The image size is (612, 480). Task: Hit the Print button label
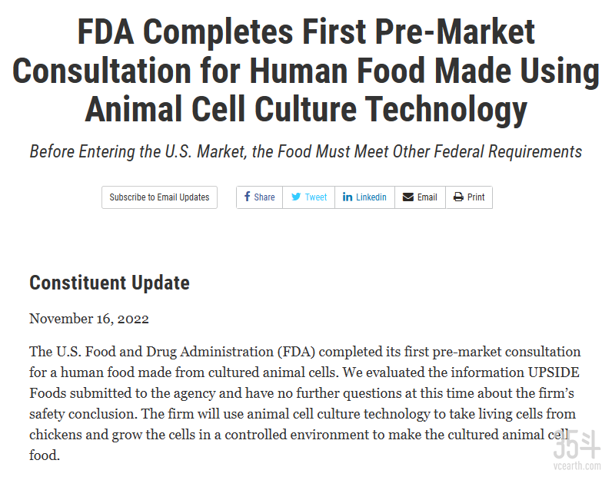476,197
